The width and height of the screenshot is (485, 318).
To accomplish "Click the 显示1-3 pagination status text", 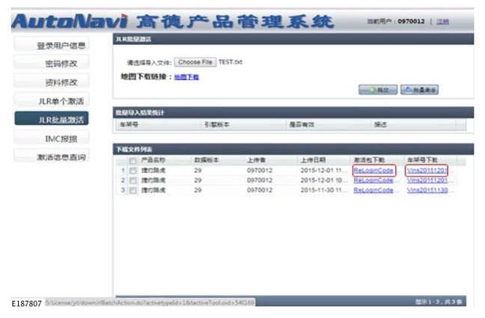I will (439, 302).
